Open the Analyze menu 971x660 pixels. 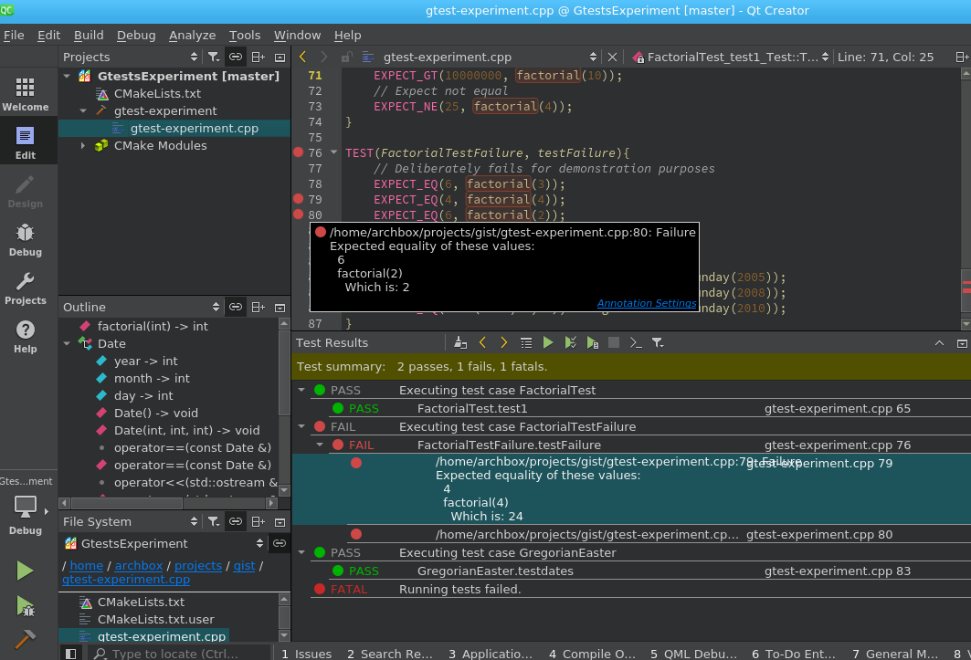coord(192,36)
